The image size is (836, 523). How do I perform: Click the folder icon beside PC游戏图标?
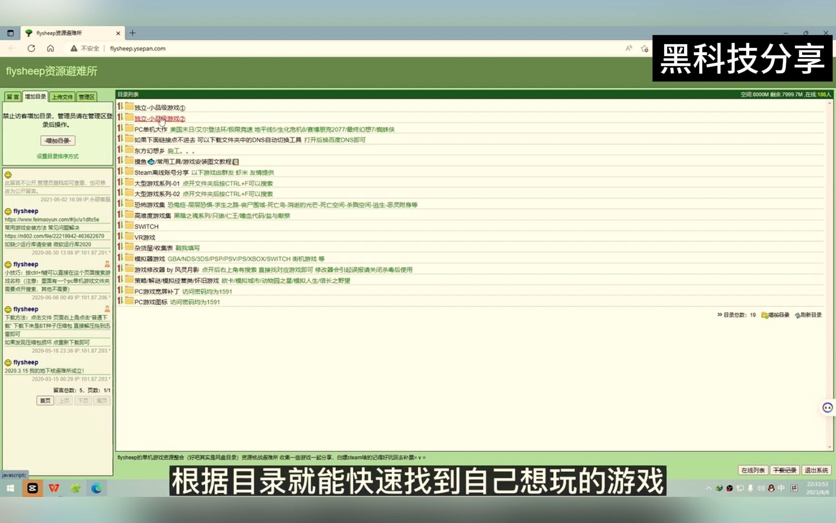[x=129, y=301]
